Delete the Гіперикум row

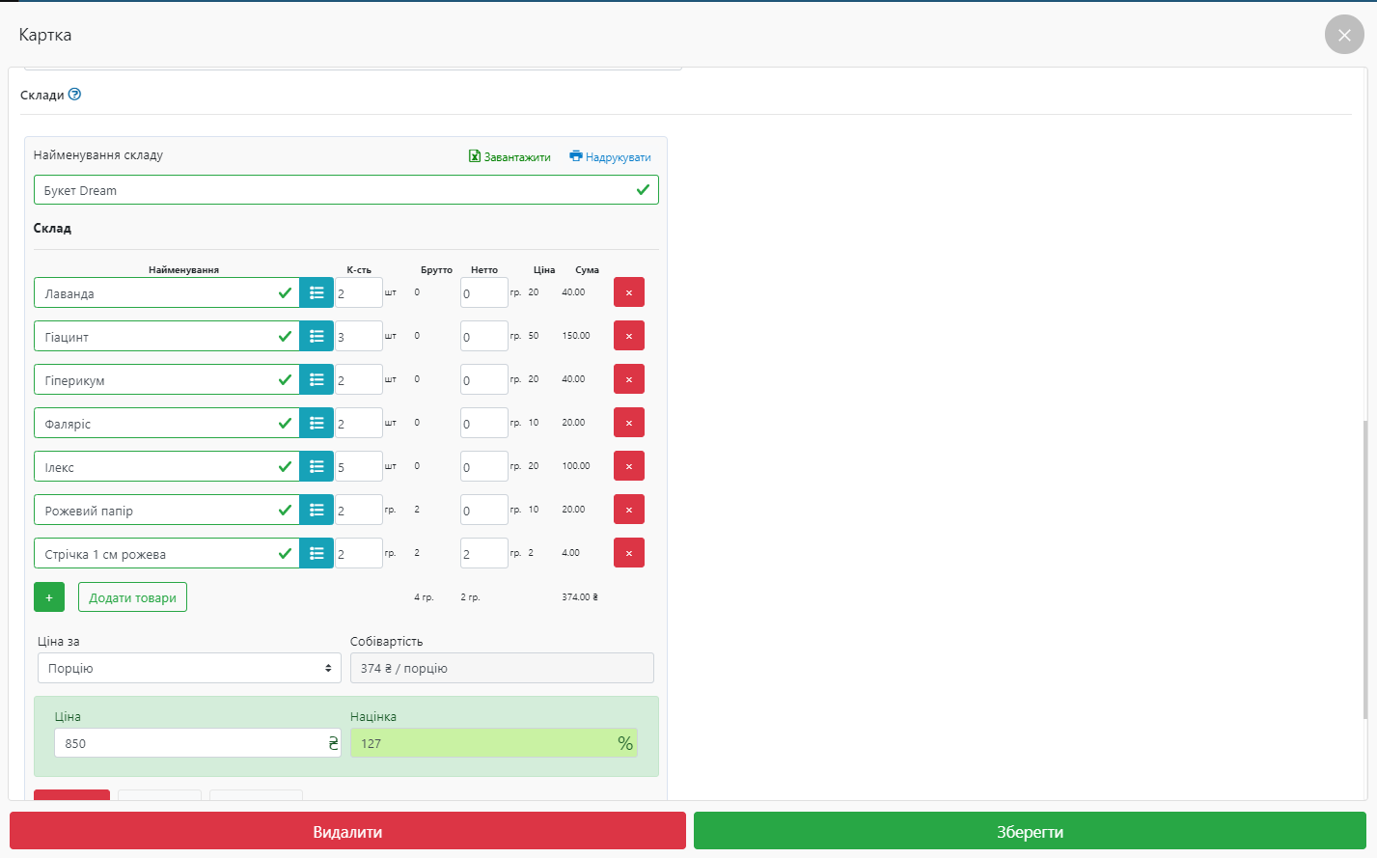click(629, 379)
